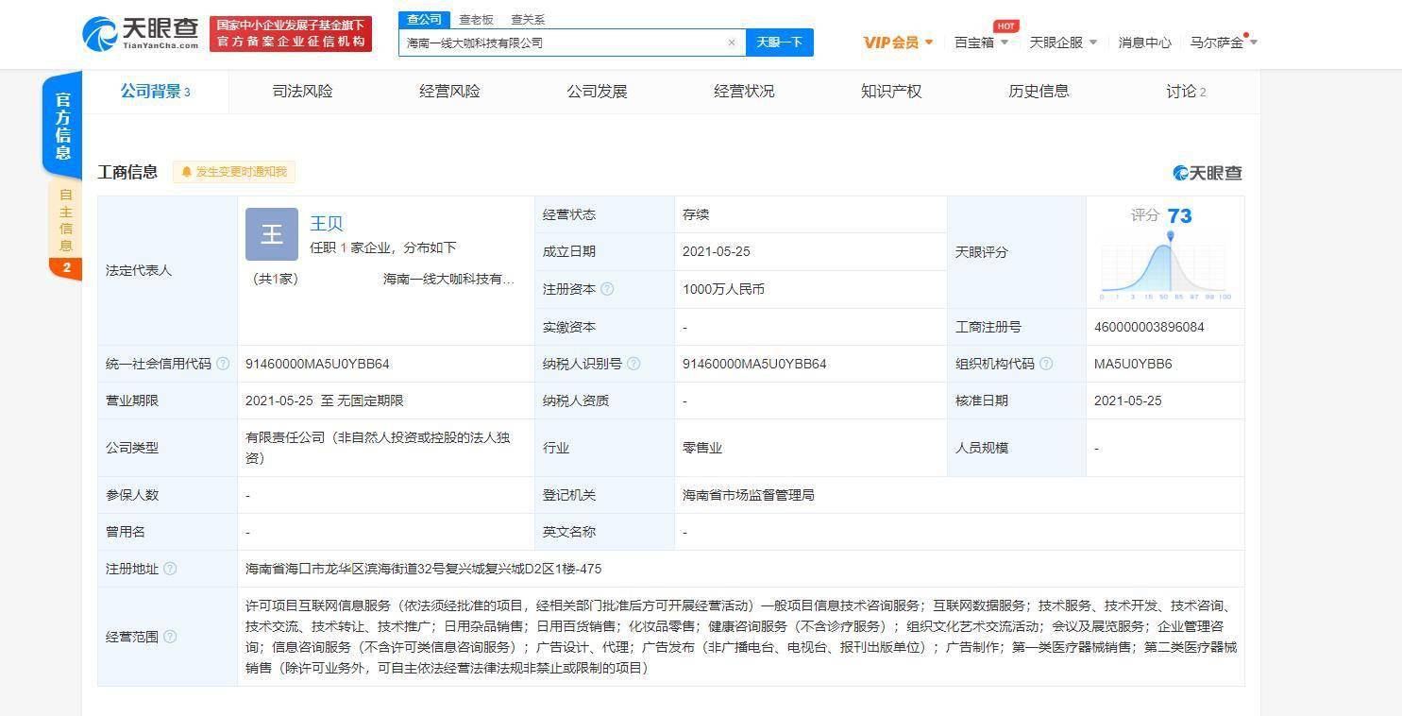Open the 公司背景 tab

tap(155, 92)
